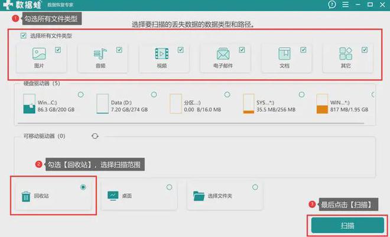Uncheck the 音频 checkbox
Viewport: 390px width, 237px height.
click(x=119, y=50)
